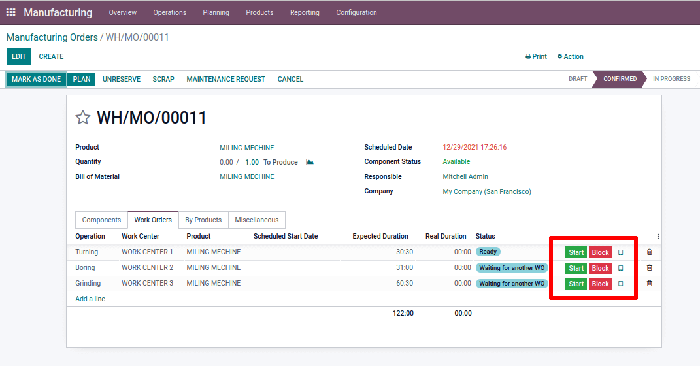Viewport: 700px width, 366px height.
Task: Select the In Progress status stage
Action: [671, 79]
